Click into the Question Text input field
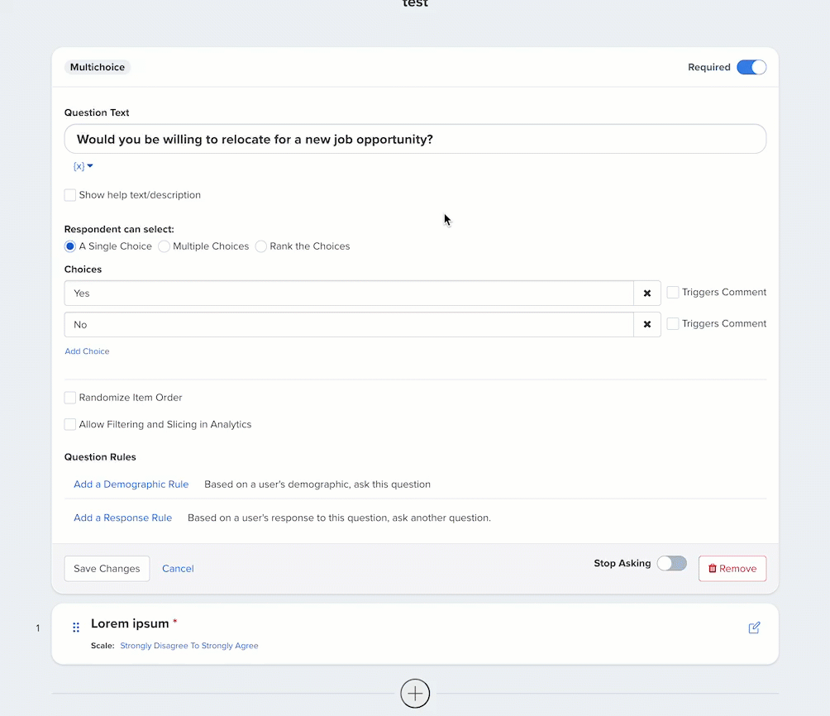Viewport: 830px width, 716px height. (x=415, y=140)
